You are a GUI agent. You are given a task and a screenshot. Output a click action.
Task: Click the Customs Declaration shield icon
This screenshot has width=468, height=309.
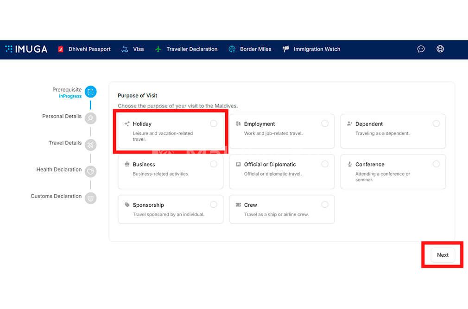pos(90,198)
